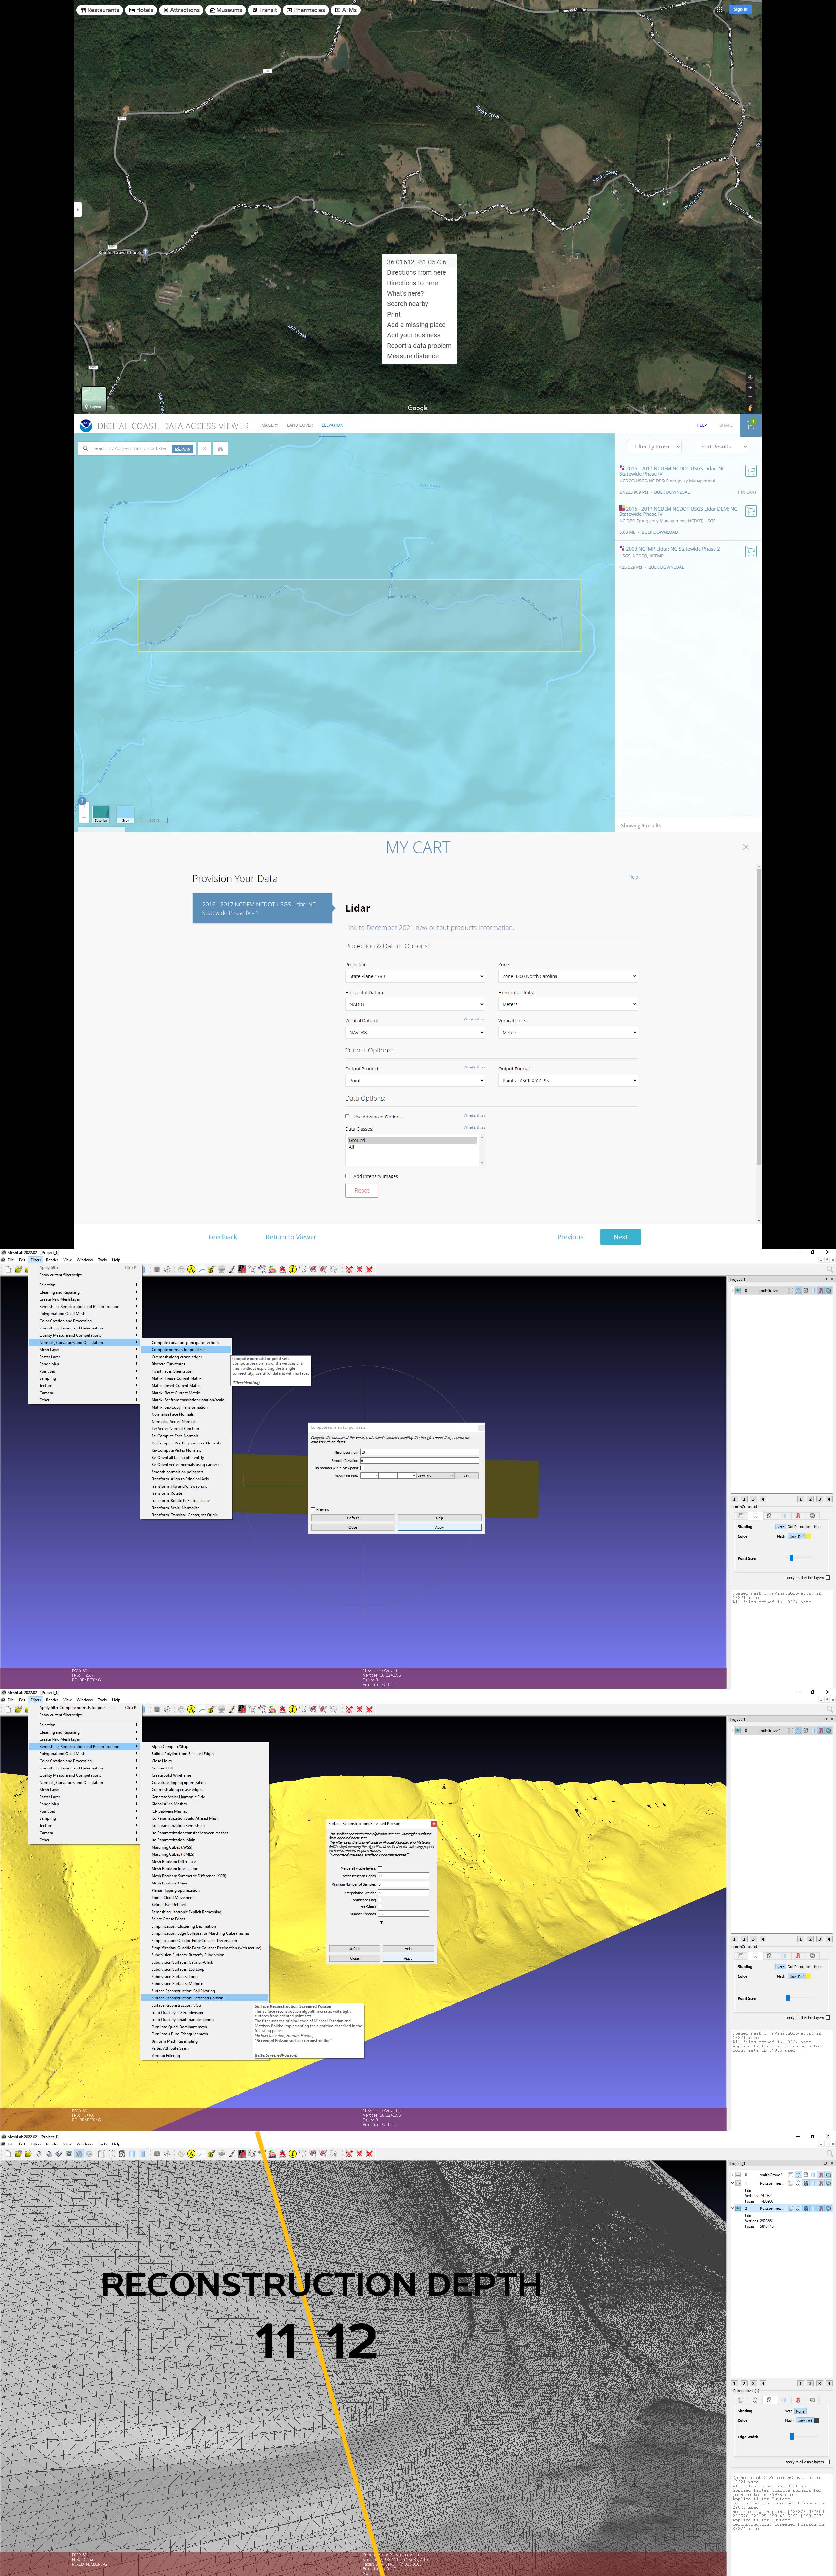This screenshot has width=836, height=2576.
Task: Click the Previous link in My Cart
Action: click(570, 1237)
